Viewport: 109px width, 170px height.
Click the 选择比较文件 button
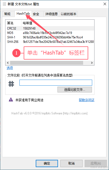pyautogui.click(x=75, y=90)
